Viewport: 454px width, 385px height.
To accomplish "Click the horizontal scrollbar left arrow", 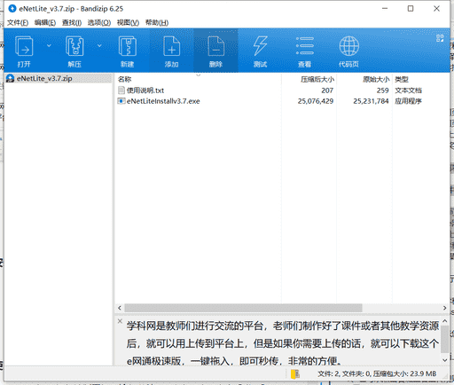I will coord(120,308).
